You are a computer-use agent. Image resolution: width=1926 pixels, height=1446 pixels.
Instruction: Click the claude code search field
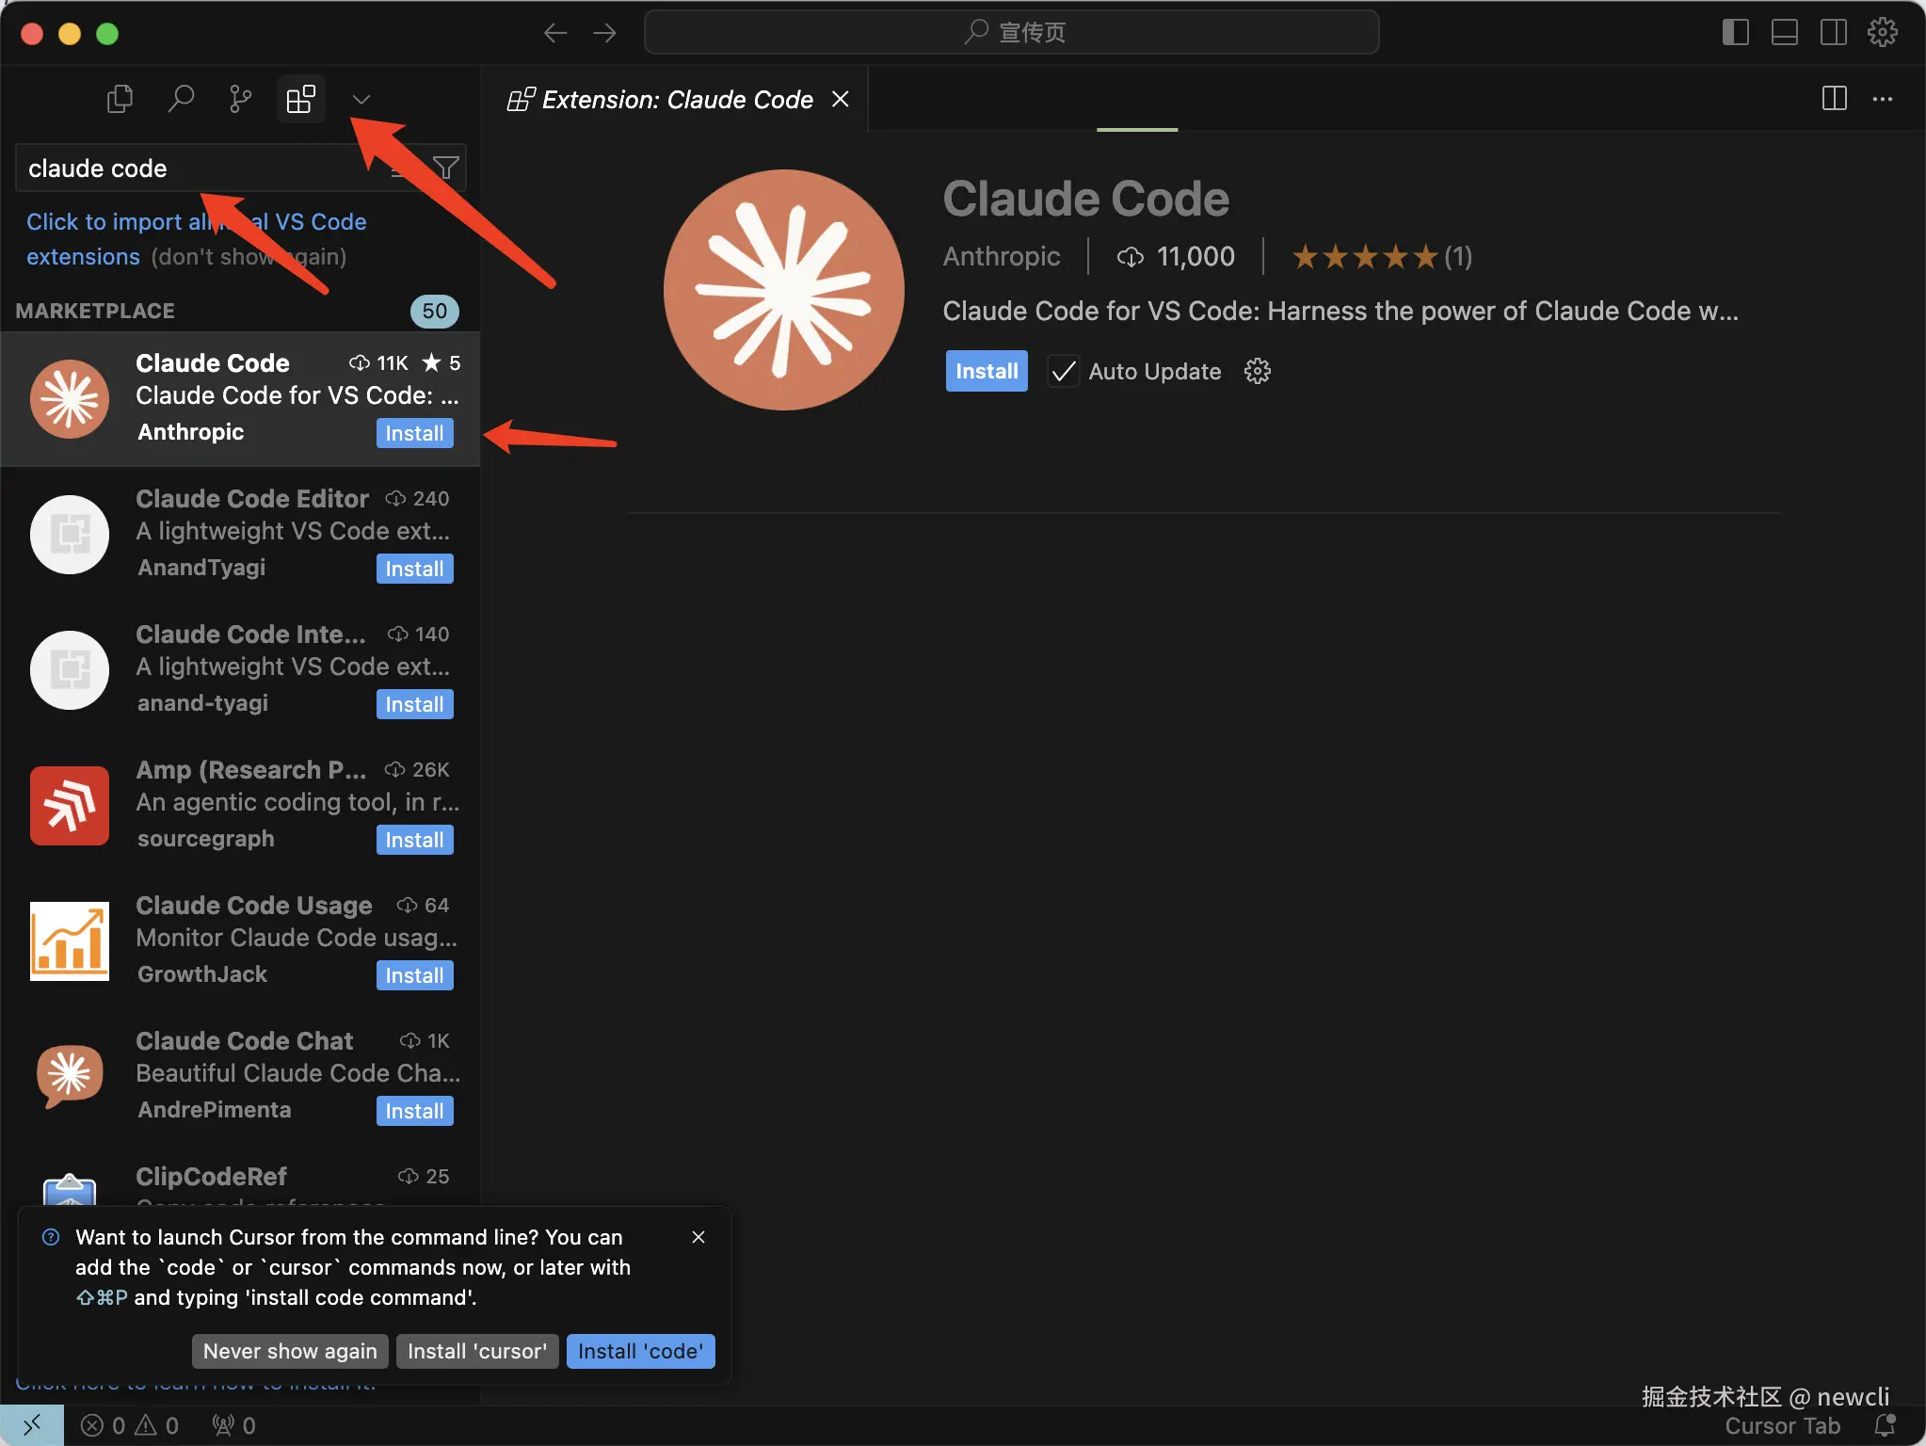pos(188,169)
